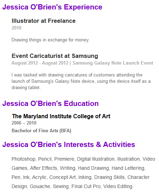159x194 pixels.
Task: Select Bachelor of Fine Arts (BFA) degree
Action: coord(41,131)
